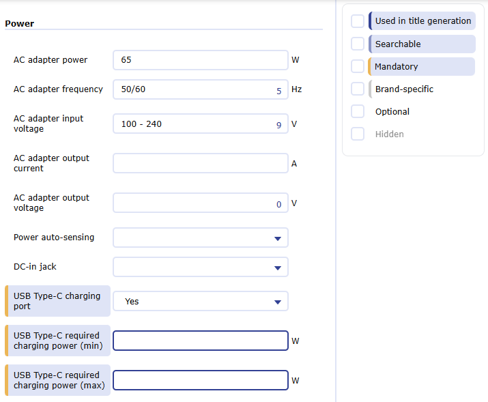
Task: Select the AC adapter output voltage field
Action: click(x=195, y=203)
